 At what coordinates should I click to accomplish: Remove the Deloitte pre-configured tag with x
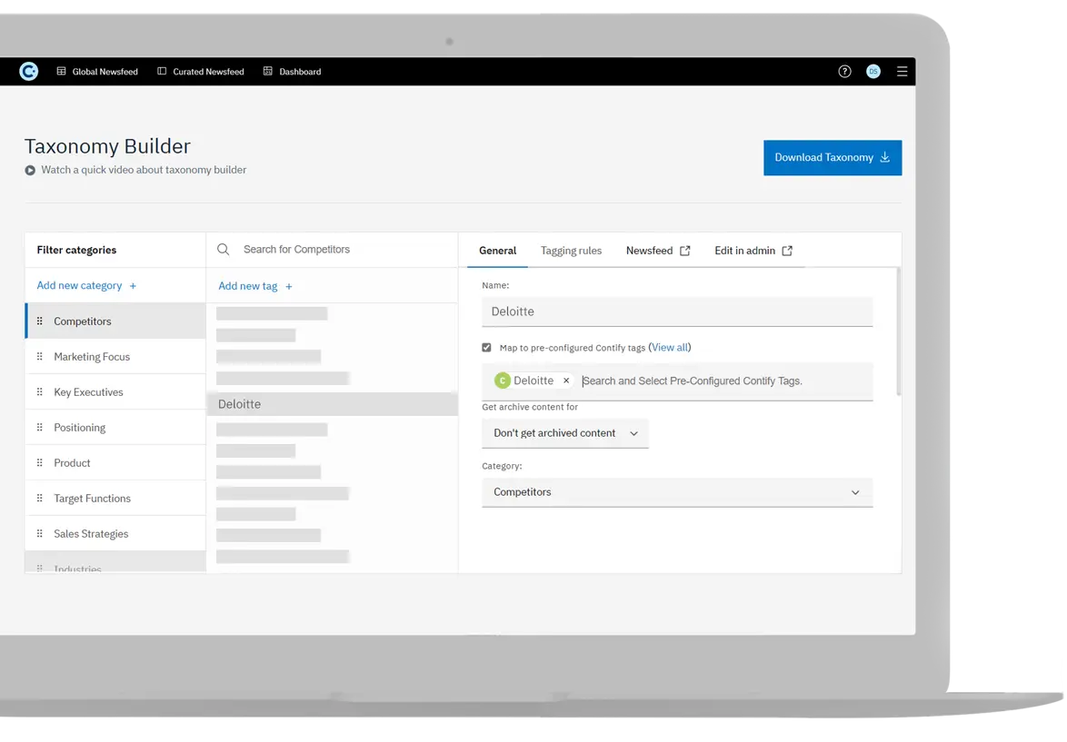pos(566,381)
